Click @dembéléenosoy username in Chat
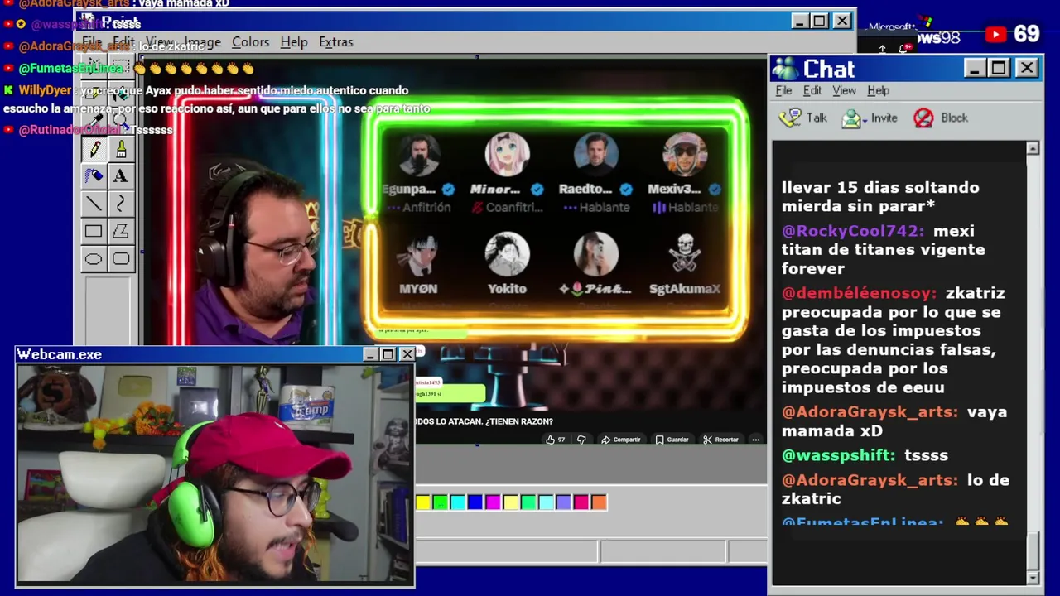This screenshot has width=1060, height=596. [x=860, y=293]
